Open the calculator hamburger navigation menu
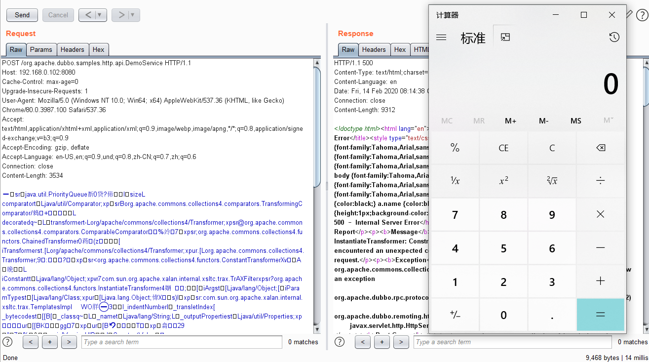Screen dimensions: 649x362 [441, 38]
